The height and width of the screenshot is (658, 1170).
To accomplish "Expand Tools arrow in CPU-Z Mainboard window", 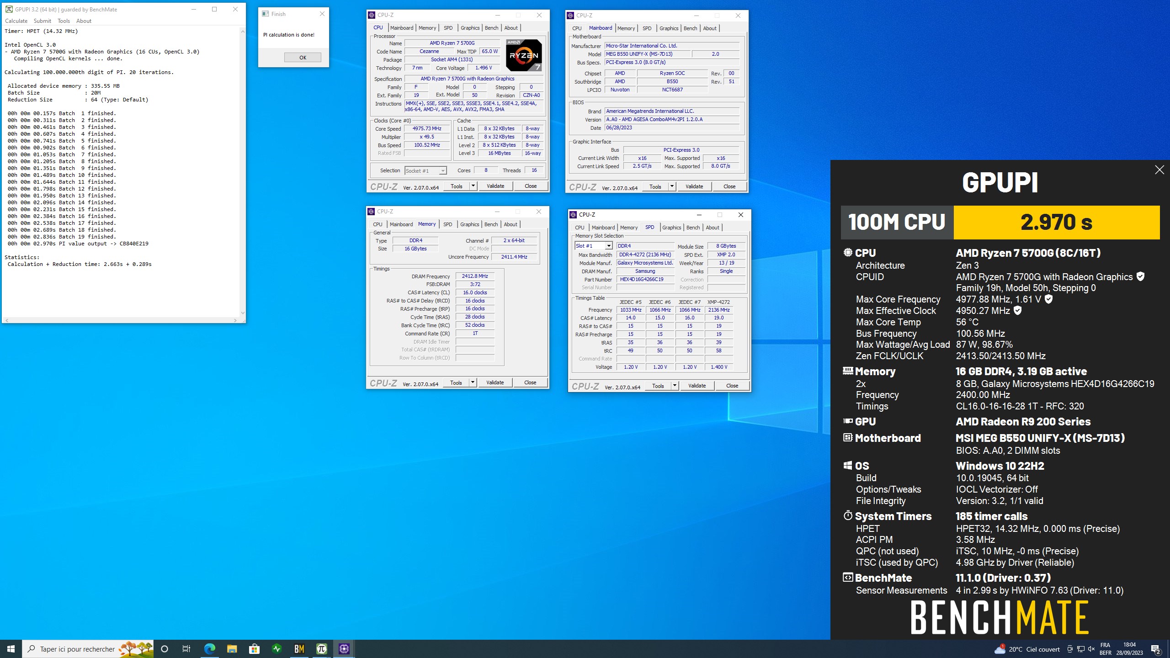I will 672,186.
